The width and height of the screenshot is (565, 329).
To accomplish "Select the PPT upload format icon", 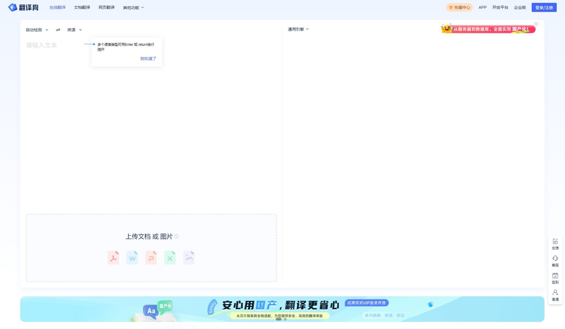I will click(151, 257).
